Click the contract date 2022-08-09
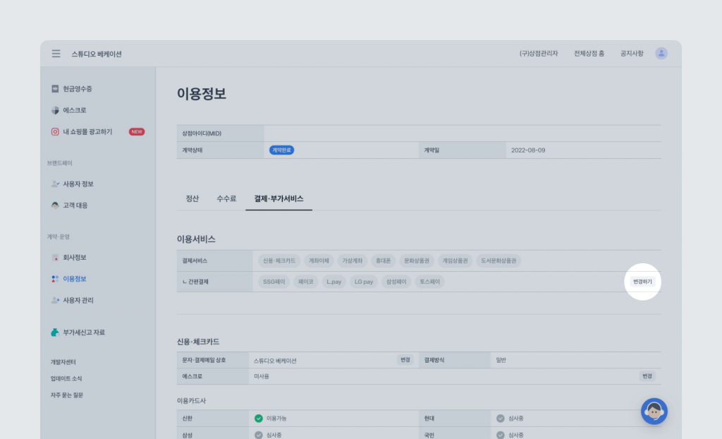722x439 pixels. (528, 150)
